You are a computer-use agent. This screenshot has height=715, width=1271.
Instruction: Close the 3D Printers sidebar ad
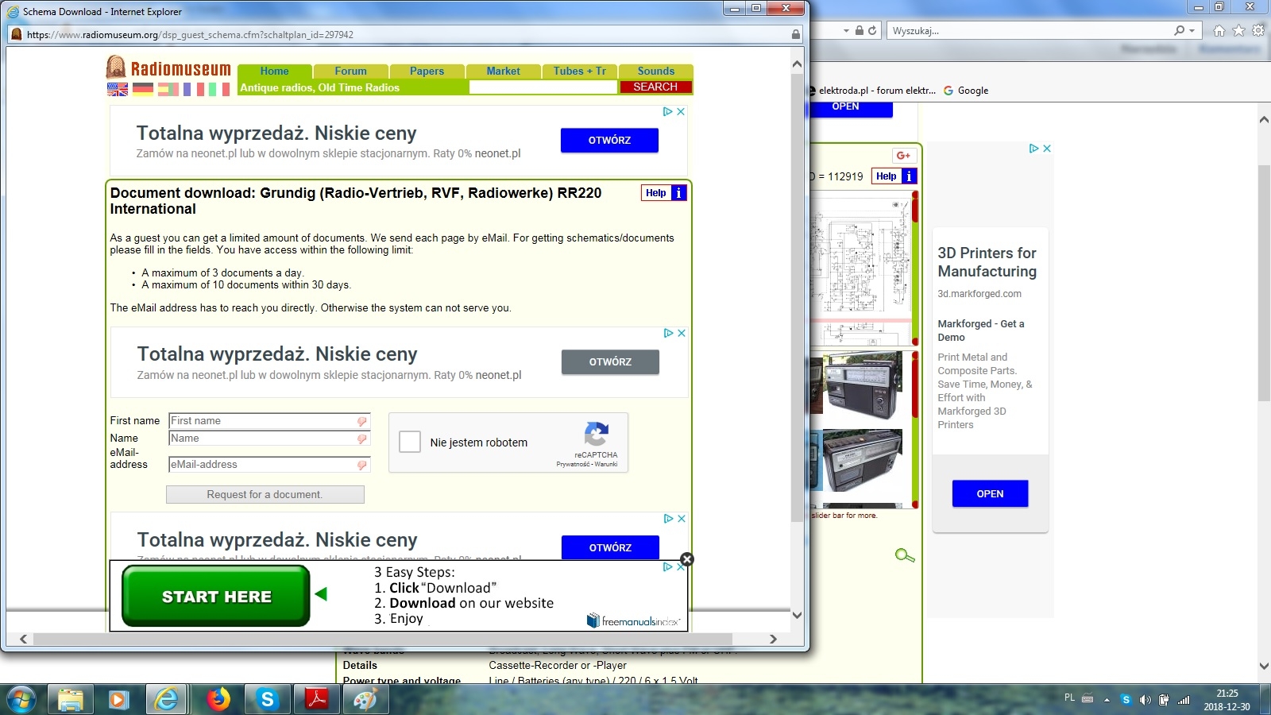pos(1047,149)
